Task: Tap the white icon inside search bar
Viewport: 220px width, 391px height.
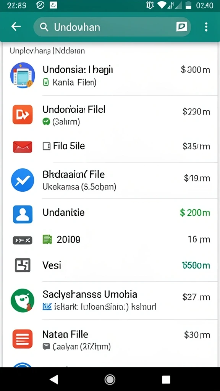Action: (181, 26)
